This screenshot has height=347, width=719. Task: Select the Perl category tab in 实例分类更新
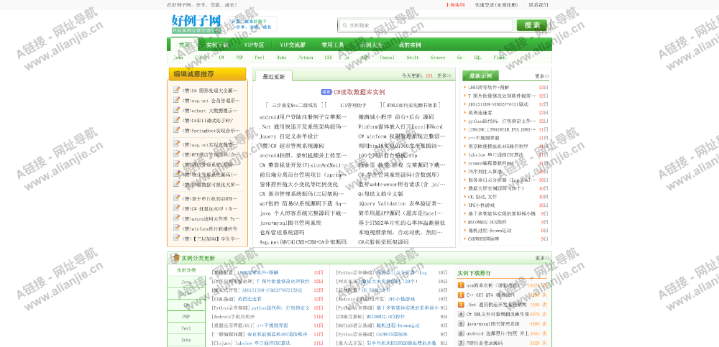click(x=187, y=328)
